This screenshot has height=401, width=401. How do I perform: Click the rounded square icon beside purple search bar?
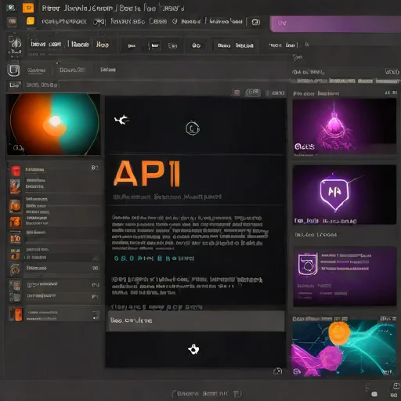click(255, 22)
